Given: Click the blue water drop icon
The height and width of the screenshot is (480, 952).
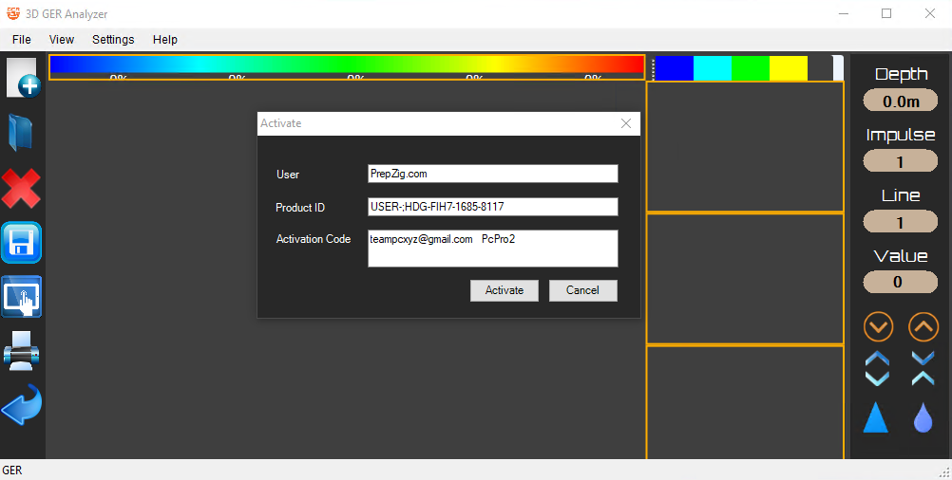Looking at the screenshot, I should [923, 417].
